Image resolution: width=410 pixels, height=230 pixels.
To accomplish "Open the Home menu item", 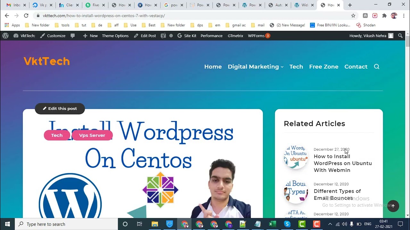I will (x=213, y=66).
